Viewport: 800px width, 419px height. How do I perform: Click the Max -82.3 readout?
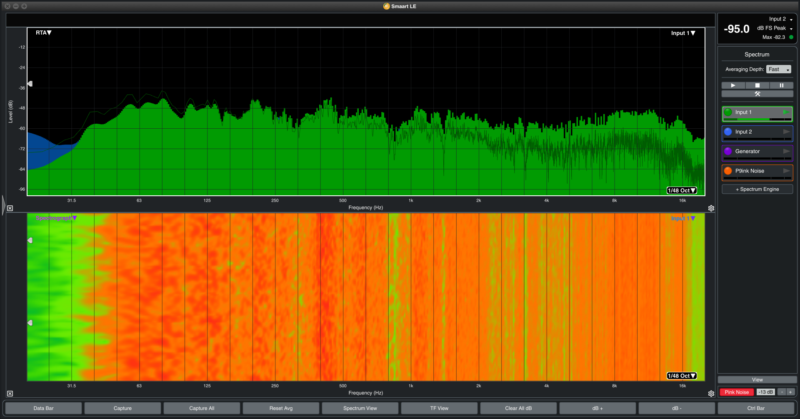(774, 37)
